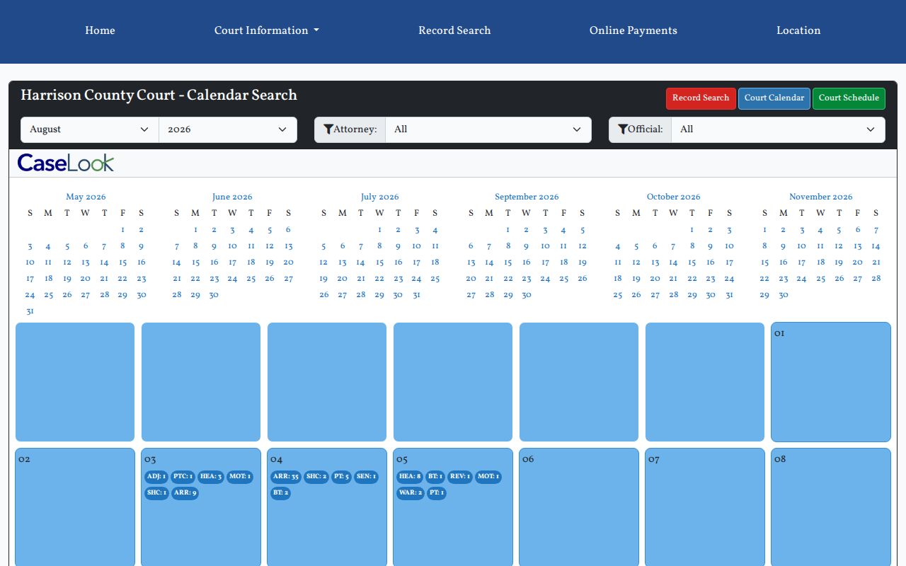
Task: Click the CaseLook logo
Action: [66, 163]
